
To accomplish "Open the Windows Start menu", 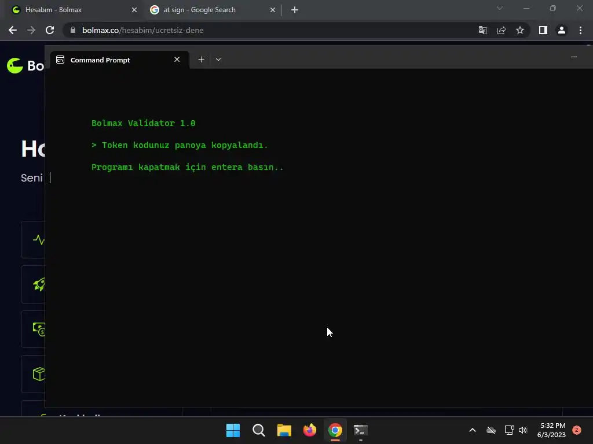I will [233, 430].
